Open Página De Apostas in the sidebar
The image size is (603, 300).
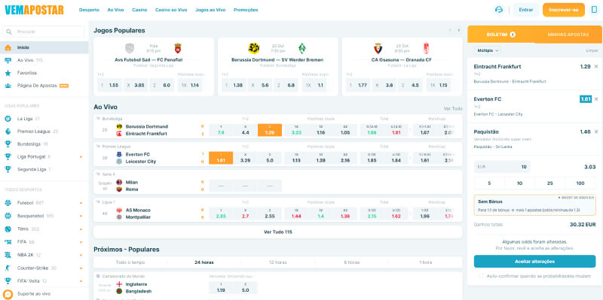pyautogui.click(x=44, y=86)
